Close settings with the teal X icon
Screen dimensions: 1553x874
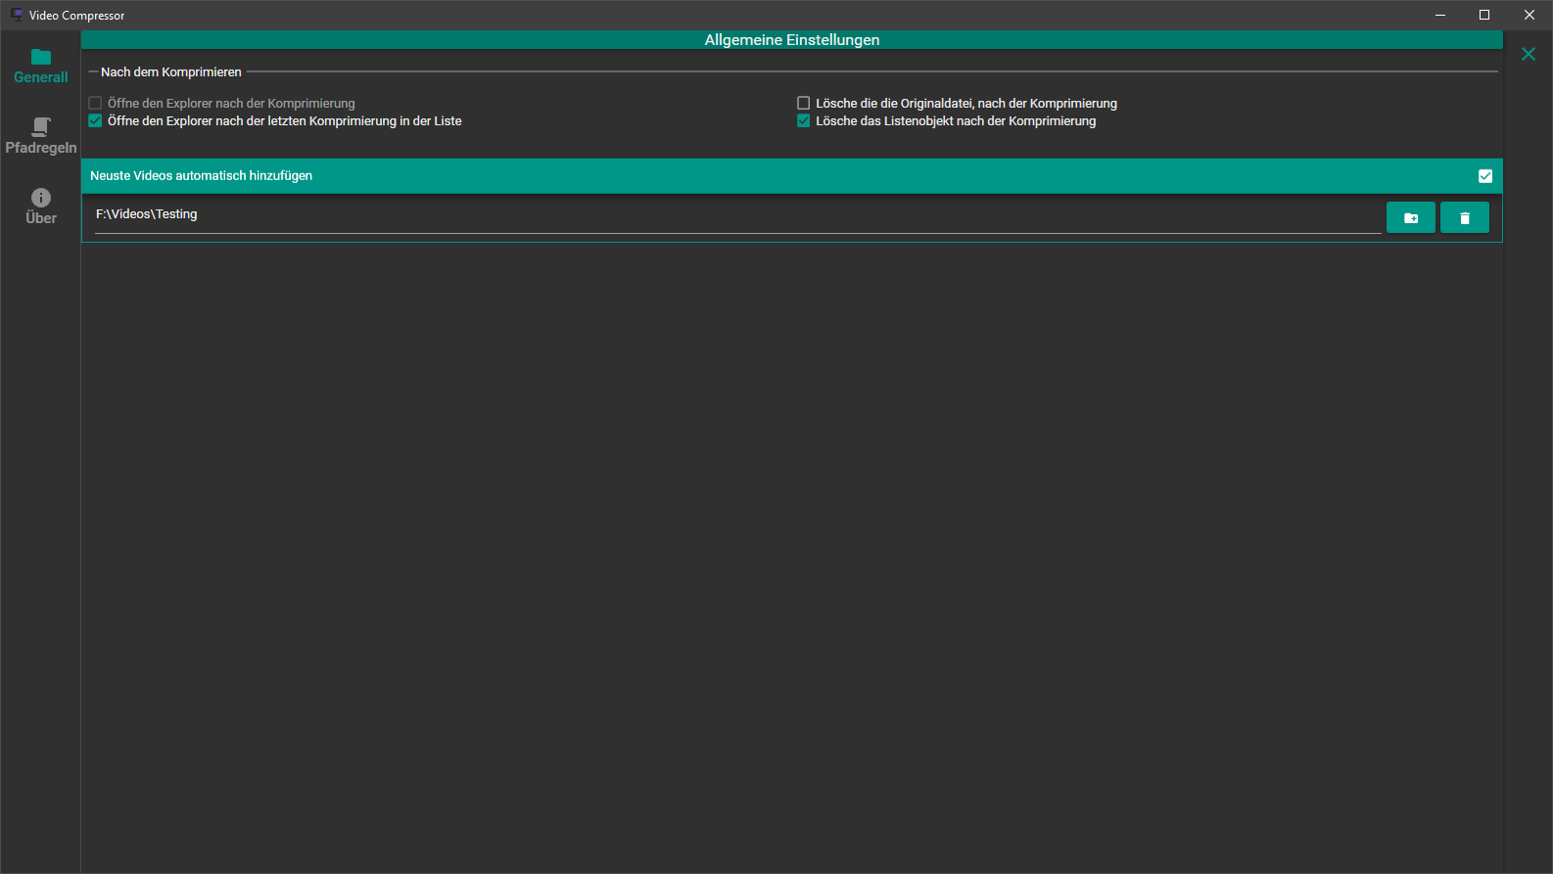pyautogui.click(x=1529, y=54)
